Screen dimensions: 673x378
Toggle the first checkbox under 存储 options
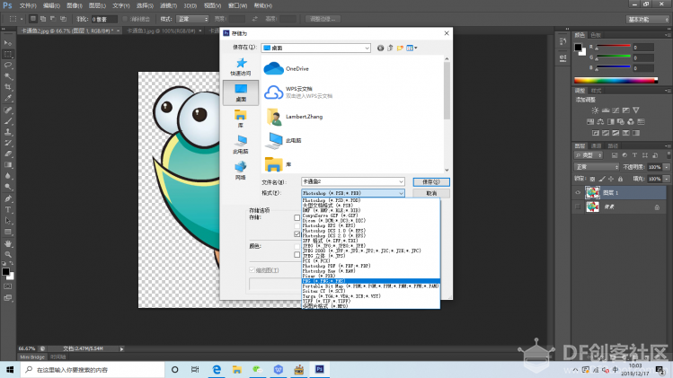297,218
